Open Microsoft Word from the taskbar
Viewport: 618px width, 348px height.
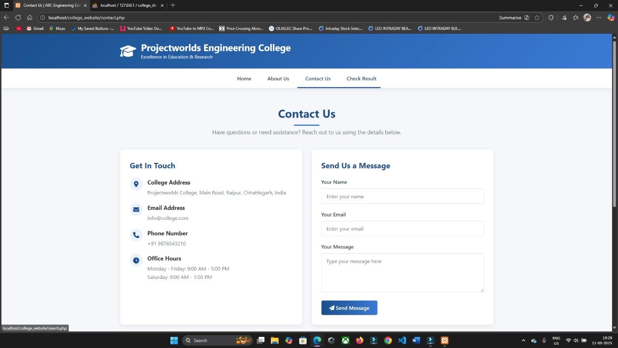[x=416, y=340]
